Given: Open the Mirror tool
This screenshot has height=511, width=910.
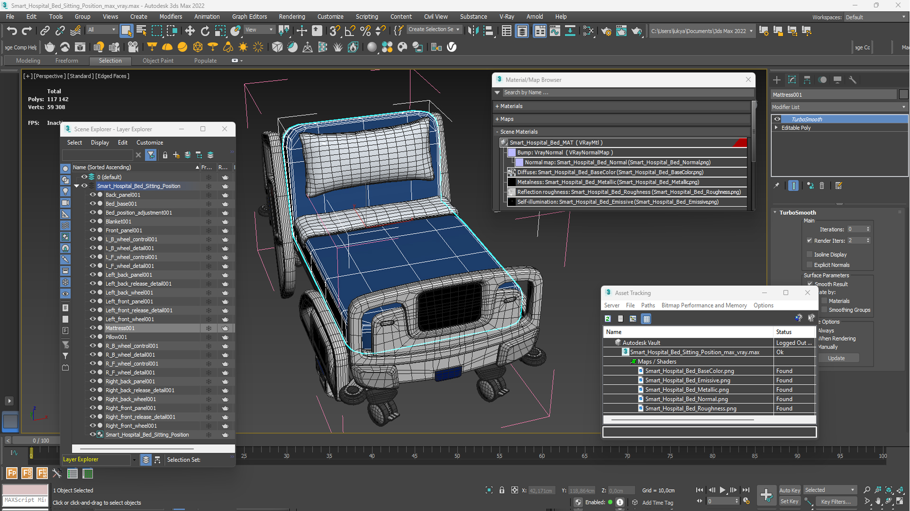Looking at the screenshot, I should (x=473, y=31).
